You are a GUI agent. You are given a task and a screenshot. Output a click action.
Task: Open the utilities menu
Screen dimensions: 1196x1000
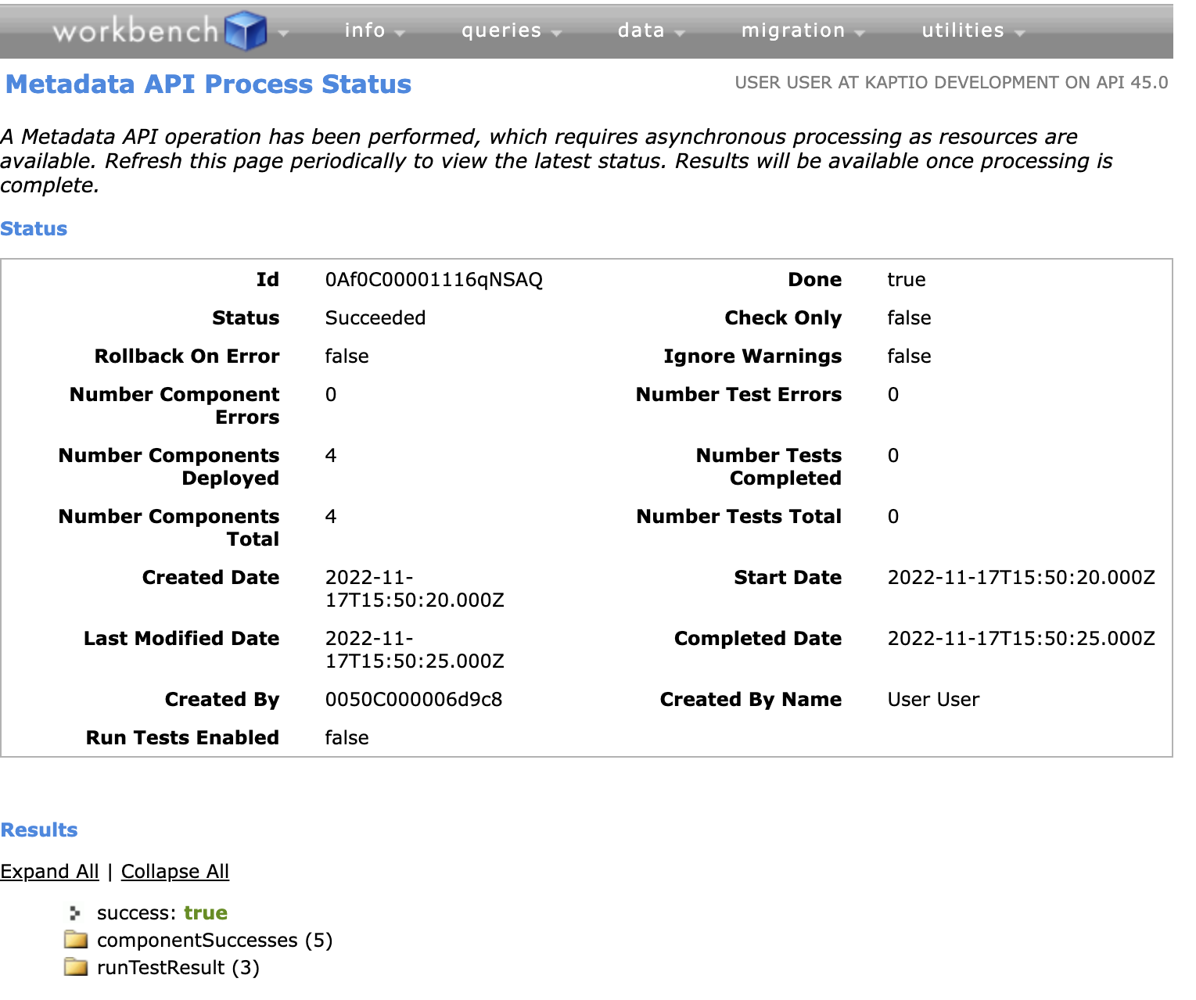[962, 30]
